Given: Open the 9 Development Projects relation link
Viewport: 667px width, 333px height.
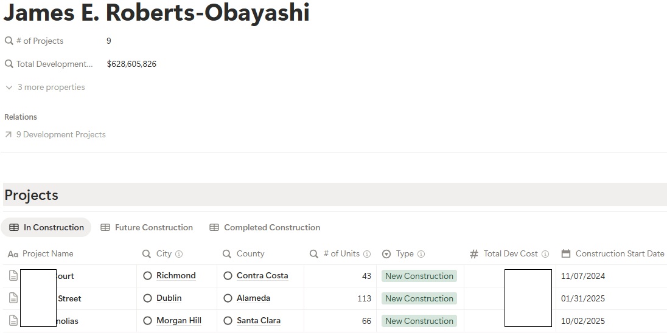Looking at the screenshot, I should point(61,135).
